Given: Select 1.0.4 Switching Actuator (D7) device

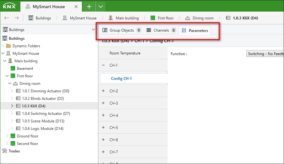Looking at the screenshot, I should (x=46, y=114).
